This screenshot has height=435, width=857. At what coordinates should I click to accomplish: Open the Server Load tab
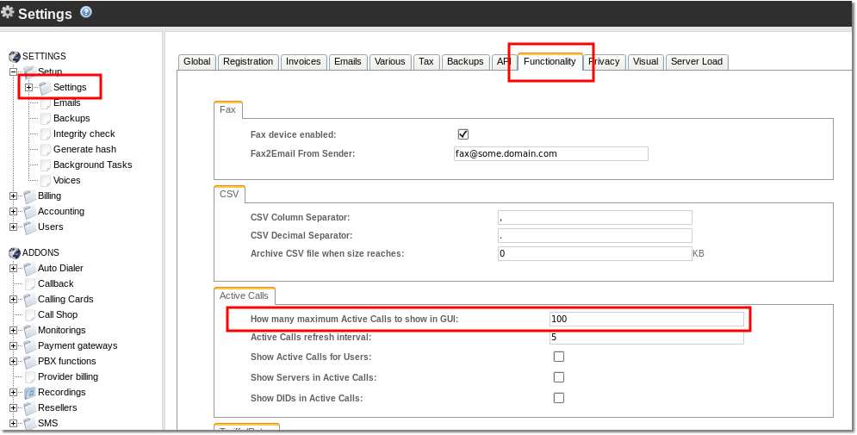click(x=697, y=61)
